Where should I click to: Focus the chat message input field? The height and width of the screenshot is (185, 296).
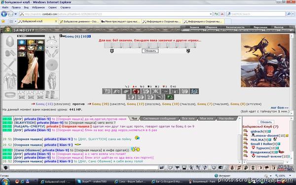coord(84,167)
